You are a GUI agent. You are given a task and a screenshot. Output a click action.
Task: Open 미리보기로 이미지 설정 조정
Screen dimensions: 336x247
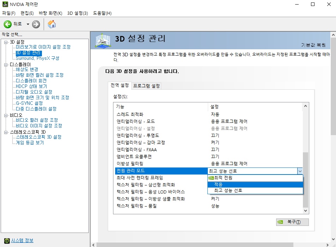click(x=43, y=47)
